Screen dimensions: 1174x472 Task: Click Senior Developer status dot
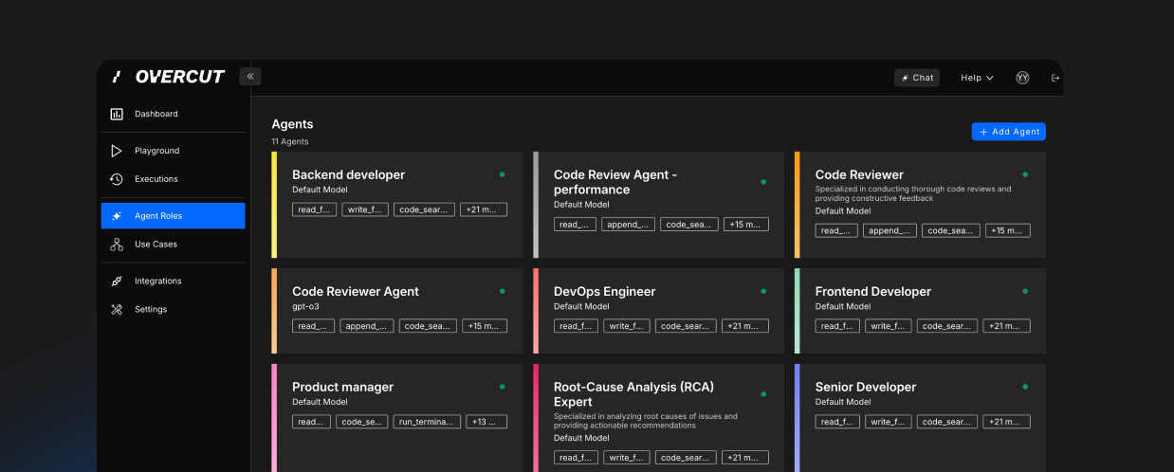tap(1025, 387)
